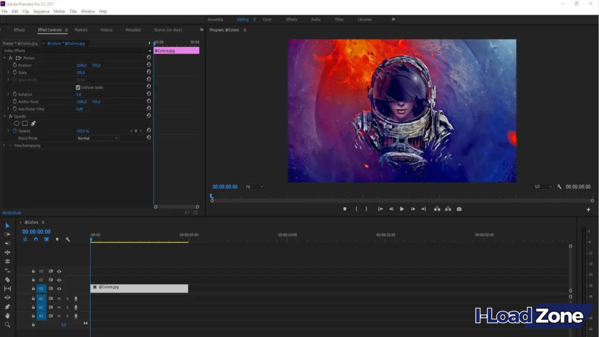
Task: Toggle the Uniform Scale checkbox
Action: click(78, 87)
